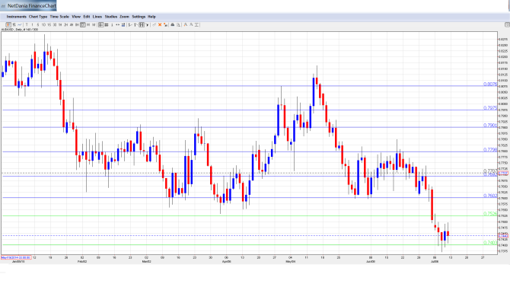Click the boxed split-pane toolbar icon
The height and width of the screenshot is (287, 510).
[x=142, y=24]
